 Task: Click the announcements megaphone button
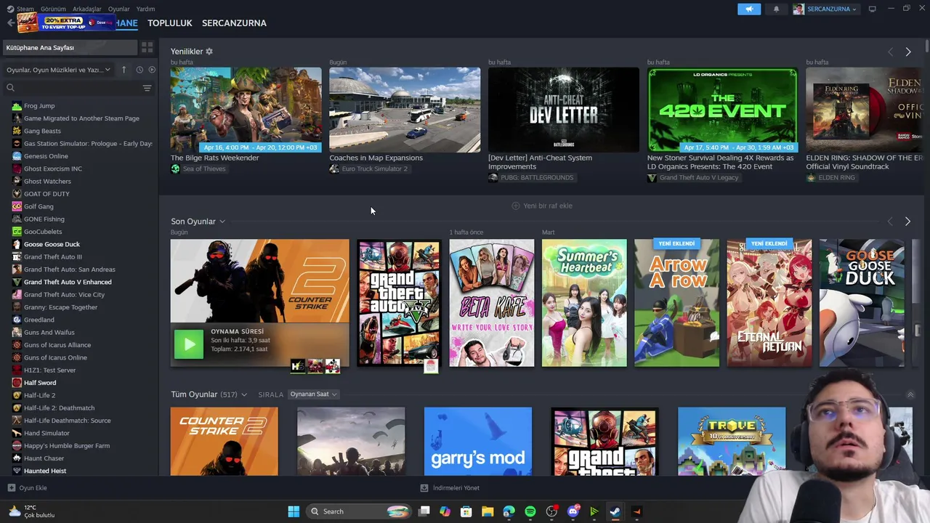coord(749,9)
